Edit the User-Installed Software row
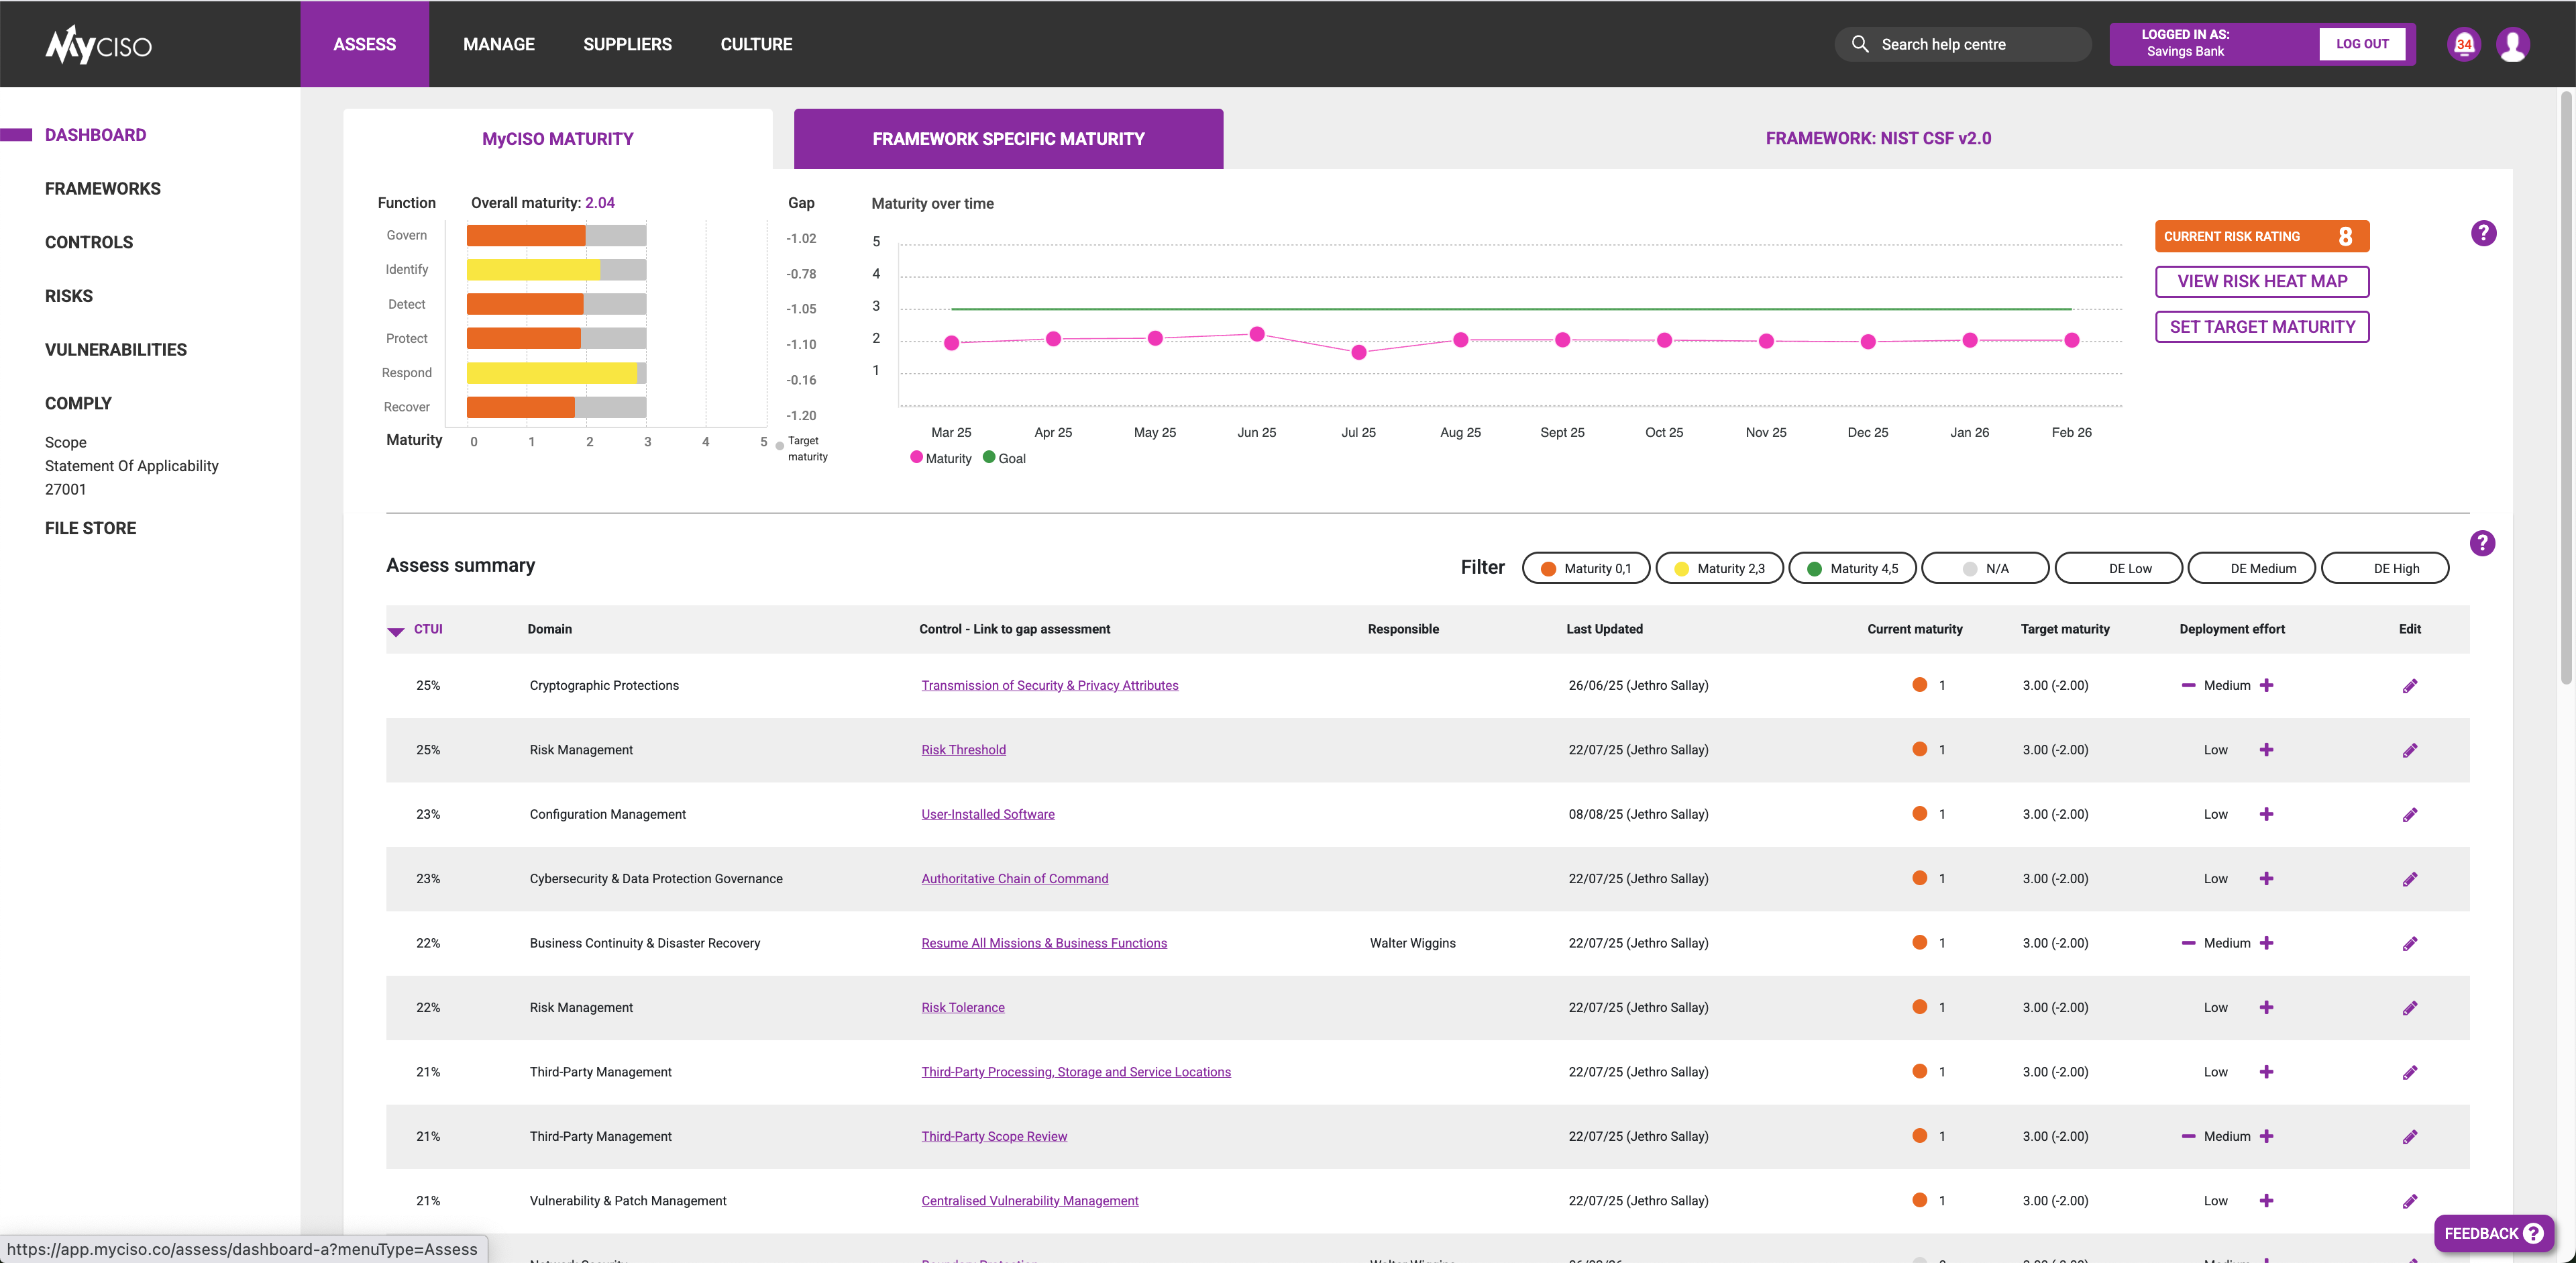Screen dimensions: 2576x1263 click(2410, 815)
